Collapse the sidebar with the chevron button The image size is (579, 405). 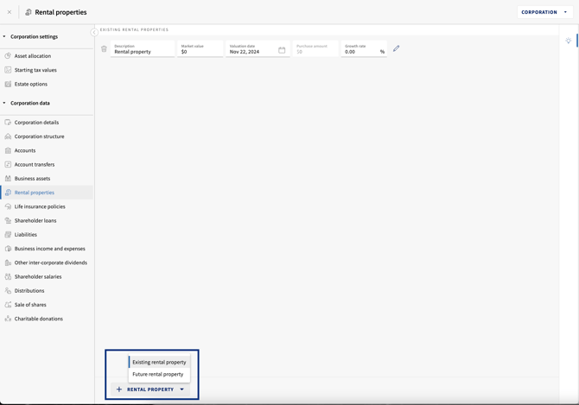94,33
